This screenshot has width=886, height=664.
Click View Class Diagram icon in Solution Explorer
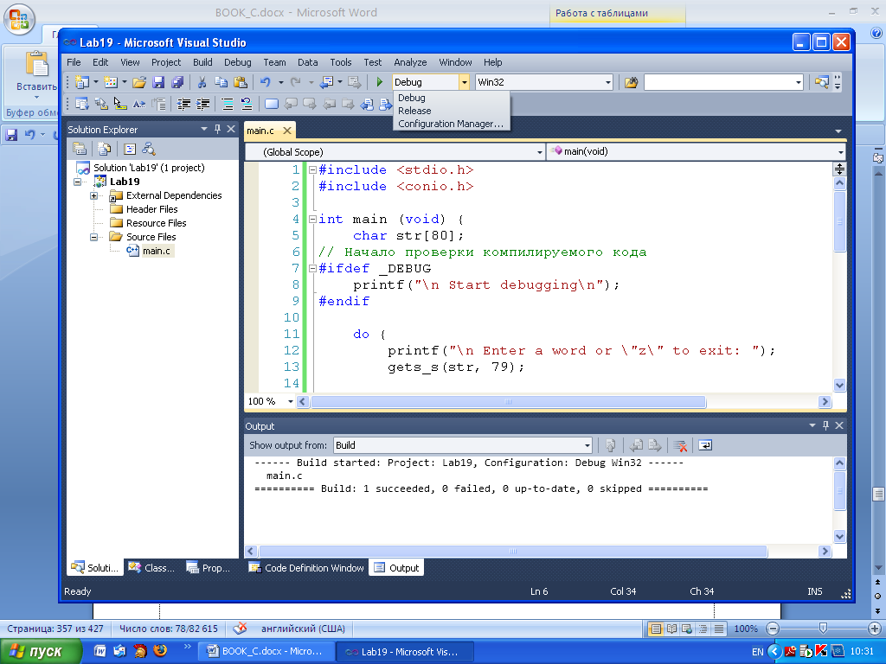pos(149,149)
